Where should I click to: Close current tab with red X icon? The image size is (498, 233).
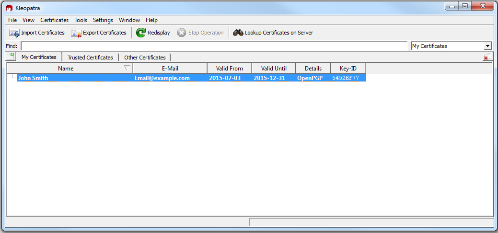tap(487, 57)
